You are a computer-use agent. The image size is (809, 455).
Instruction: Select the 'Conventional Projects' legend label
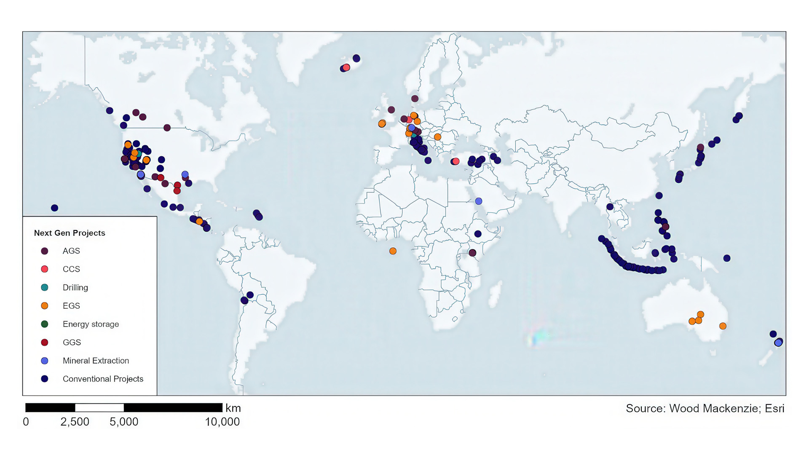pos(103,379)
